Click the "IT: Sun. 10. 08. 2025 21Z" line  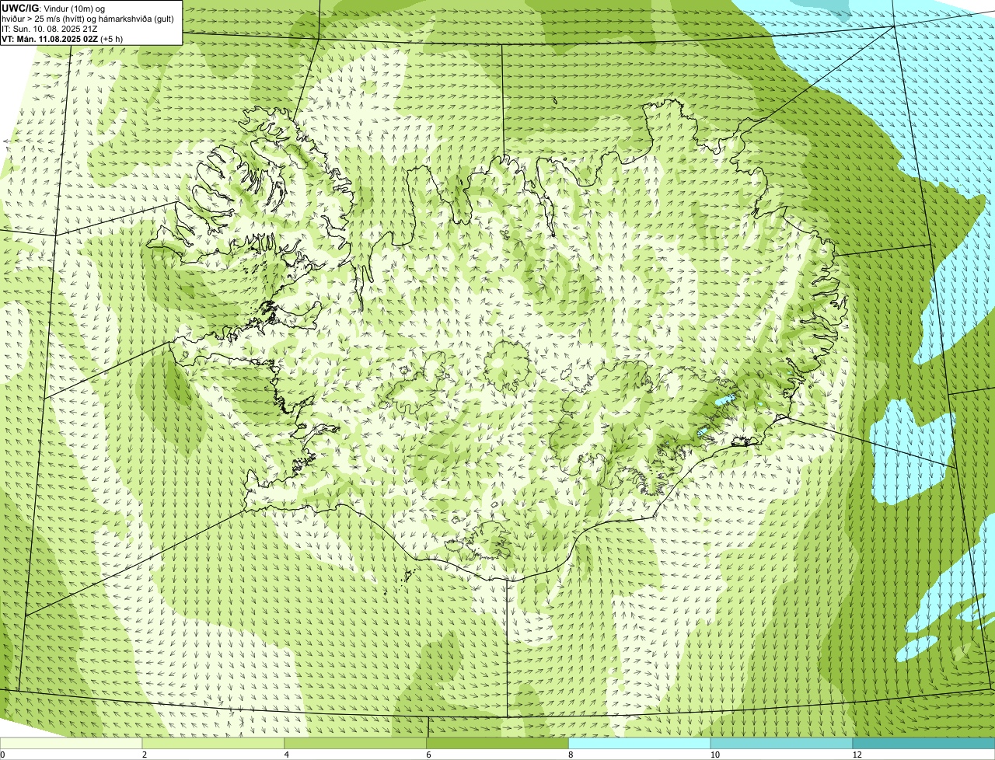(x=50, y=29)
